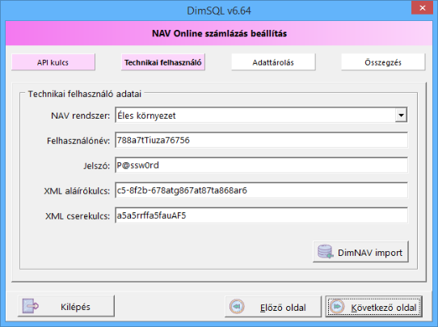
Task: Open the NAV rendszer dropdown arrow
Action: click(x=401, y=115)
